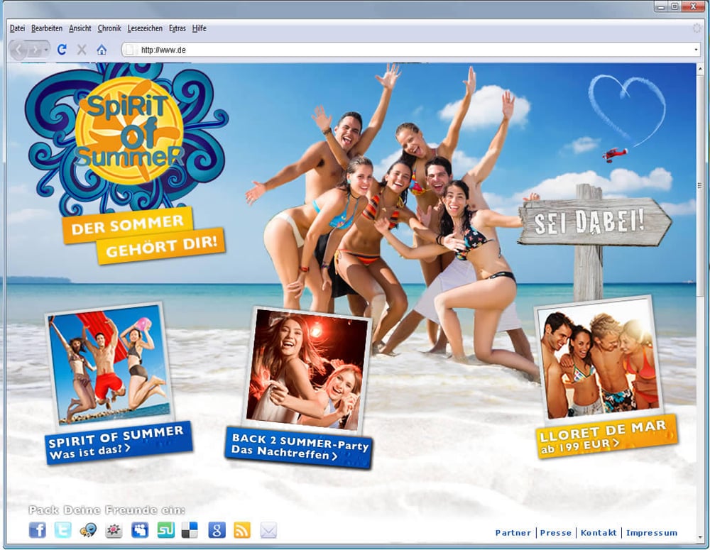
Task: Open the Ansicht menu
Action: (80, 28)
